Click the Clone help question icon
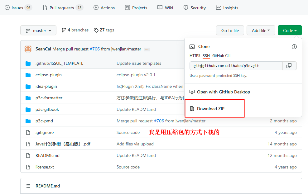 [294, 47]
